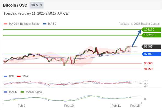This screenshot has width=162, height=110.
Task: Click the 94750 red support label
Action: [148, 69]
